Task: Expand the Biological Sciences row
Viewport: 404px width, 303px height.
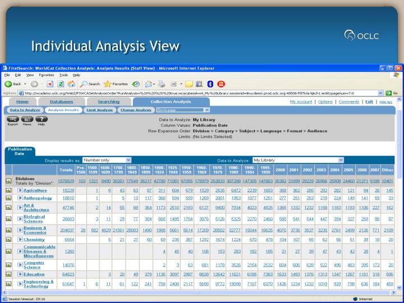Action: point(20,219)
